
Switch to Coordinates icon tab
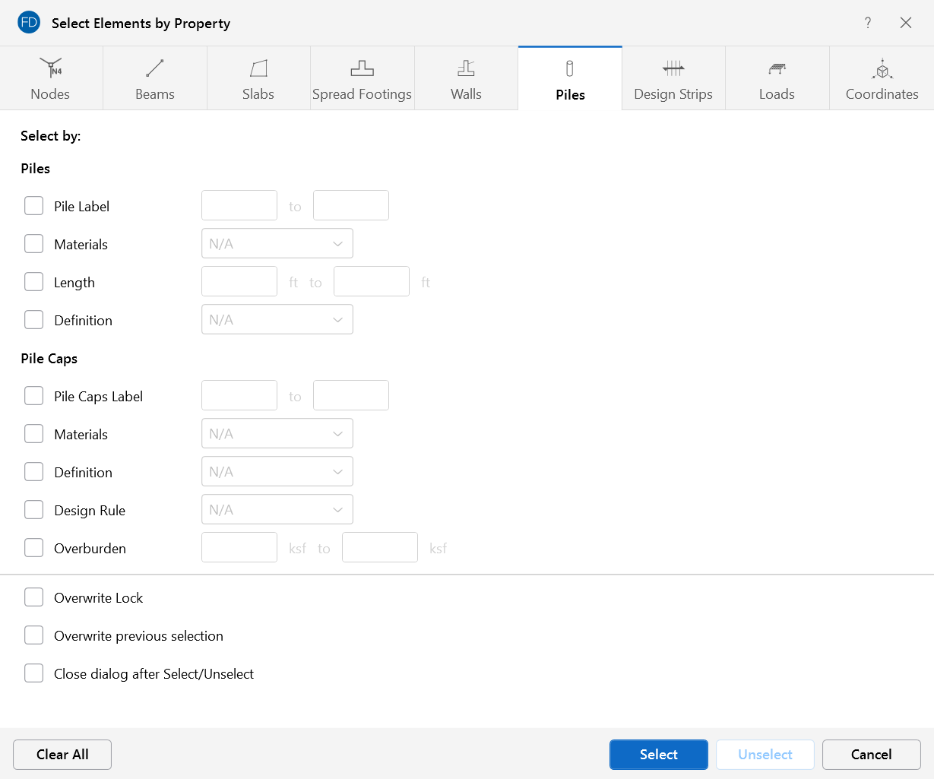tap(882, 69)
